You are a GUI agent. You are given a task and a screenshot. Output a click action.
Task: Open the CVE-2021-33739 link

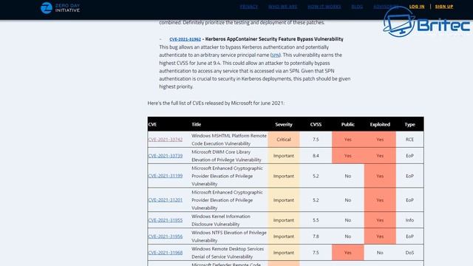click(166, 156)
